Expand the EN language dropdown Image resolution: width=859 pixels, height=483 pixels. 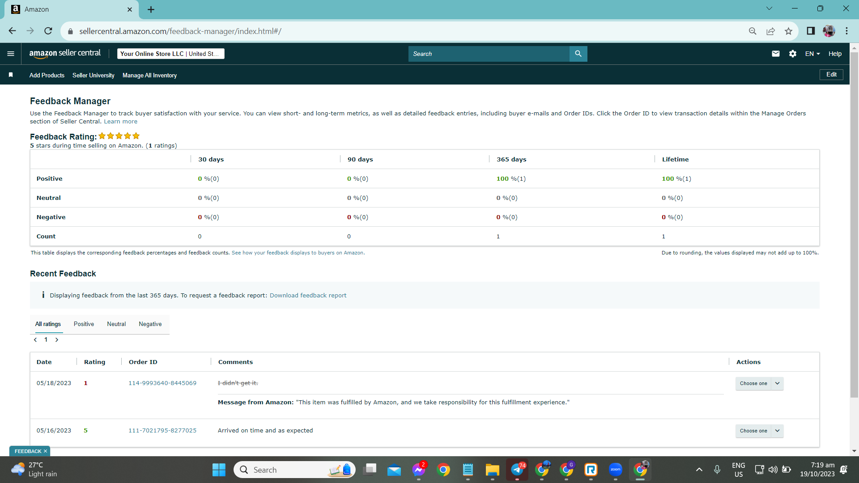point(812,54)
